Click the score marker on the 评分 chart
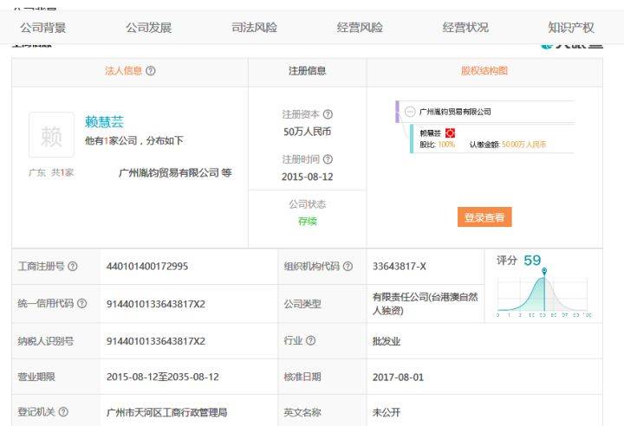The width and height of the screenshot is (624, 426). (544, 271)
